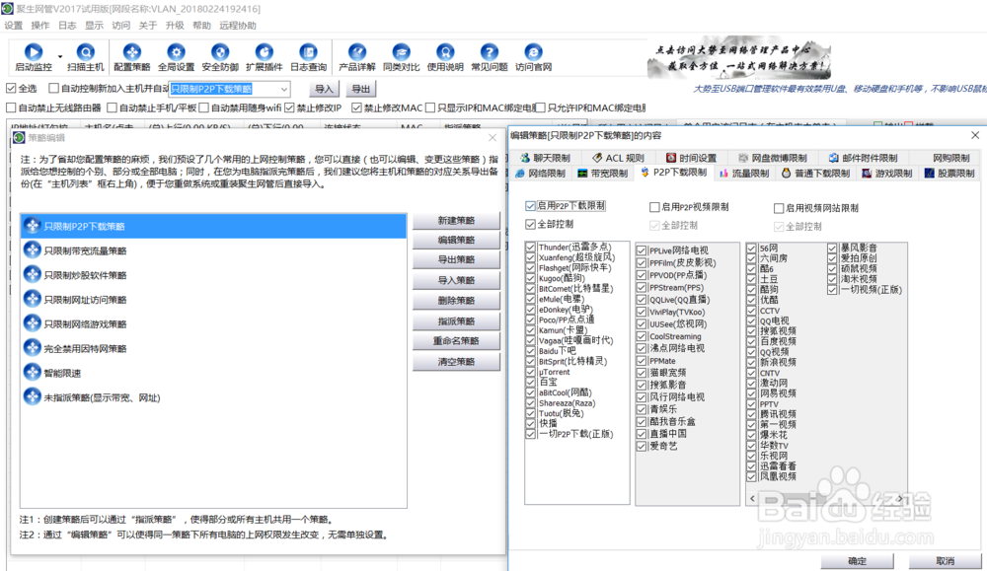Open 远程协助 remote assistance menu
Viewport: 987px width, 571px height.
tap(238, 26)
